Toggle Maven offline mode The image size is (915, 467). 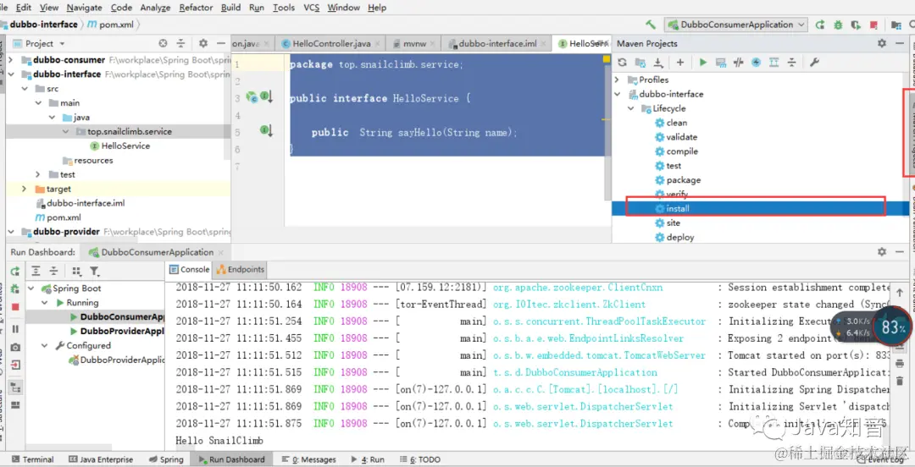pyautogui.click(x=738, y=63)
